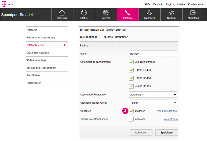Screen dimensions: 207x141
Task: Toggle the Alle Rufnummern checkbox
Action: tap(131, 62)
